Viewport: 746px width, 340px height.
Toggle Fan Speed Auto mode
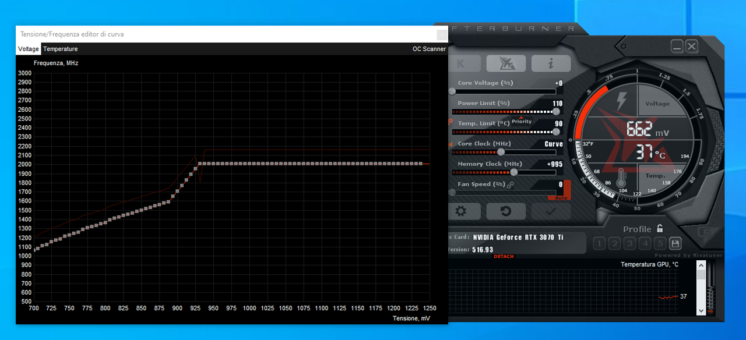561,198
